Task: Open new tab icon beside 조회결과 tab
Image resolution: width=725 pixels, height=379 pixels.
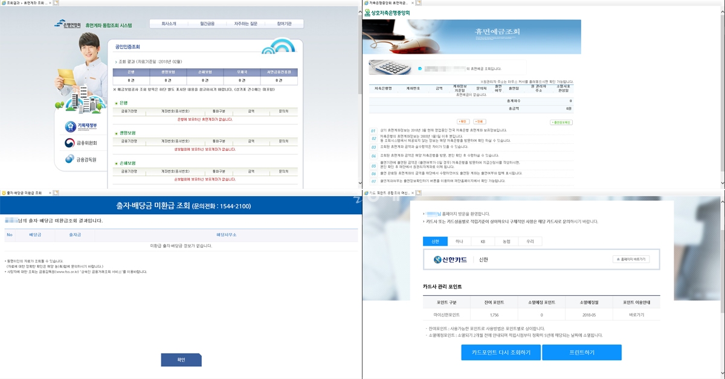Action: tap(54, 3)
